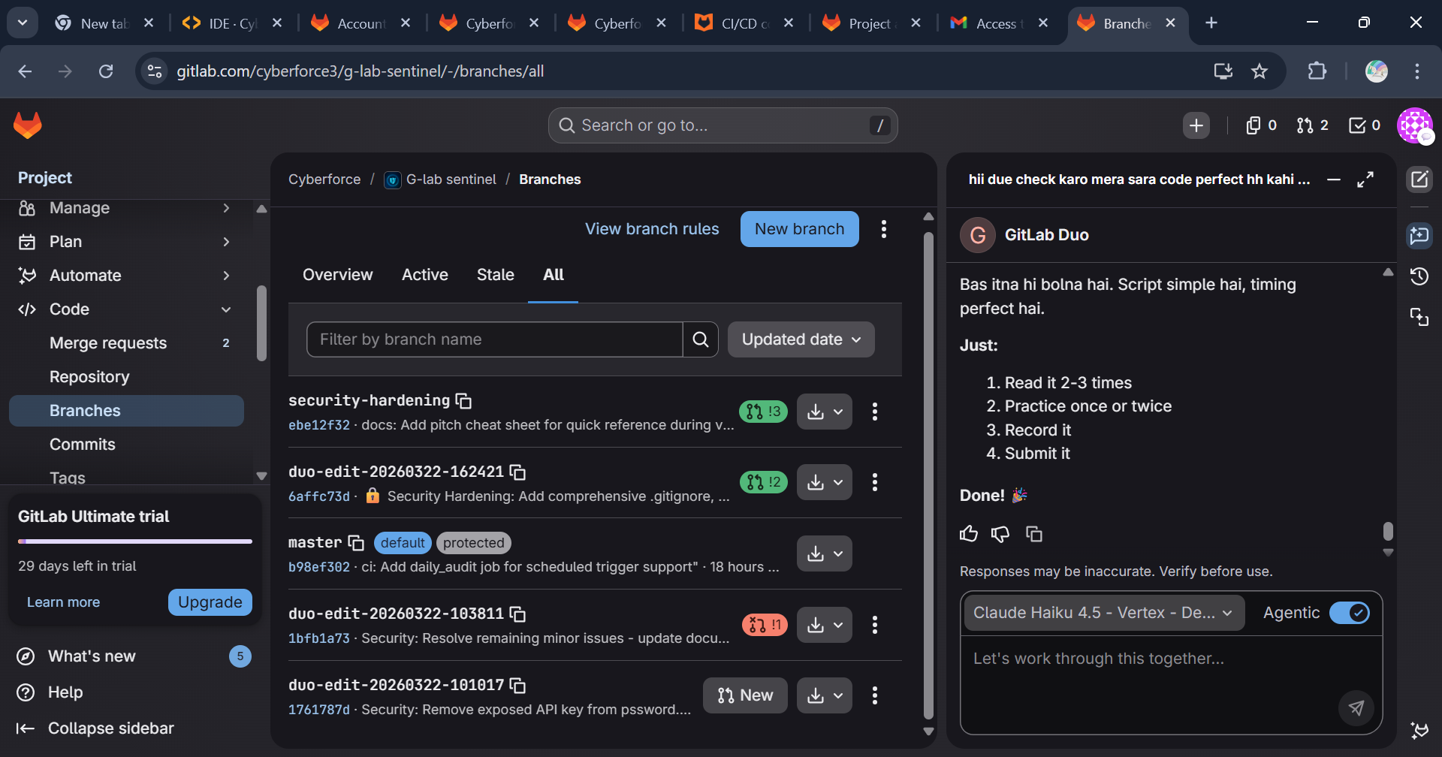Open Commits in sidebar
1442x757 pixels.
[x=126, y=445]
